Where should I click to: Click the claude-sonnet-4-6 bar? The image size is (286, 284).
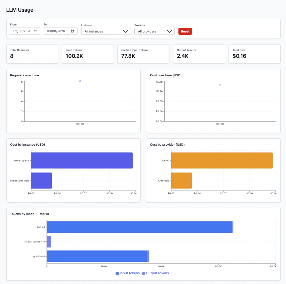point(49,241)
